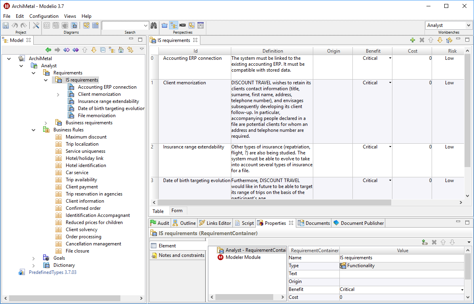The height and width of the screenshot is (304, 474).
Task: Open the Document Publisher tab
Action: (358, 223)
